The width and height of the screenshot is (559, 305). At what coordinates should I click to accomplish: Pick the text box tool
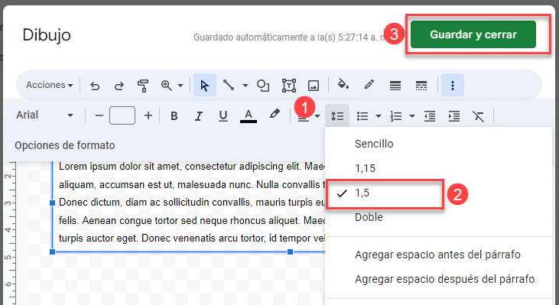pos(289,86)
